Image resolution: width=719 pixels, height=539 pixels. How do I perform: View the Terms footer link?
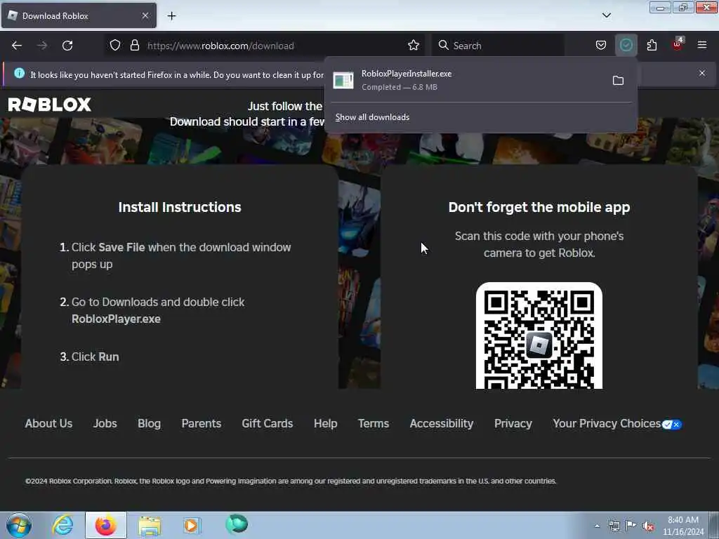pyautogui.click(x=374, y=423)
